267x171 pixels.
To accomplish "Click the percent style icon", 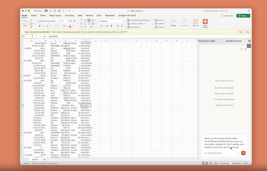I will [x=107, y=26].
